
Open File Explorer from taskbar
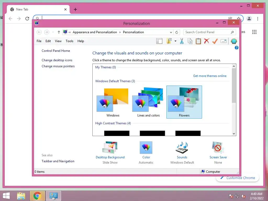point(21,196)
